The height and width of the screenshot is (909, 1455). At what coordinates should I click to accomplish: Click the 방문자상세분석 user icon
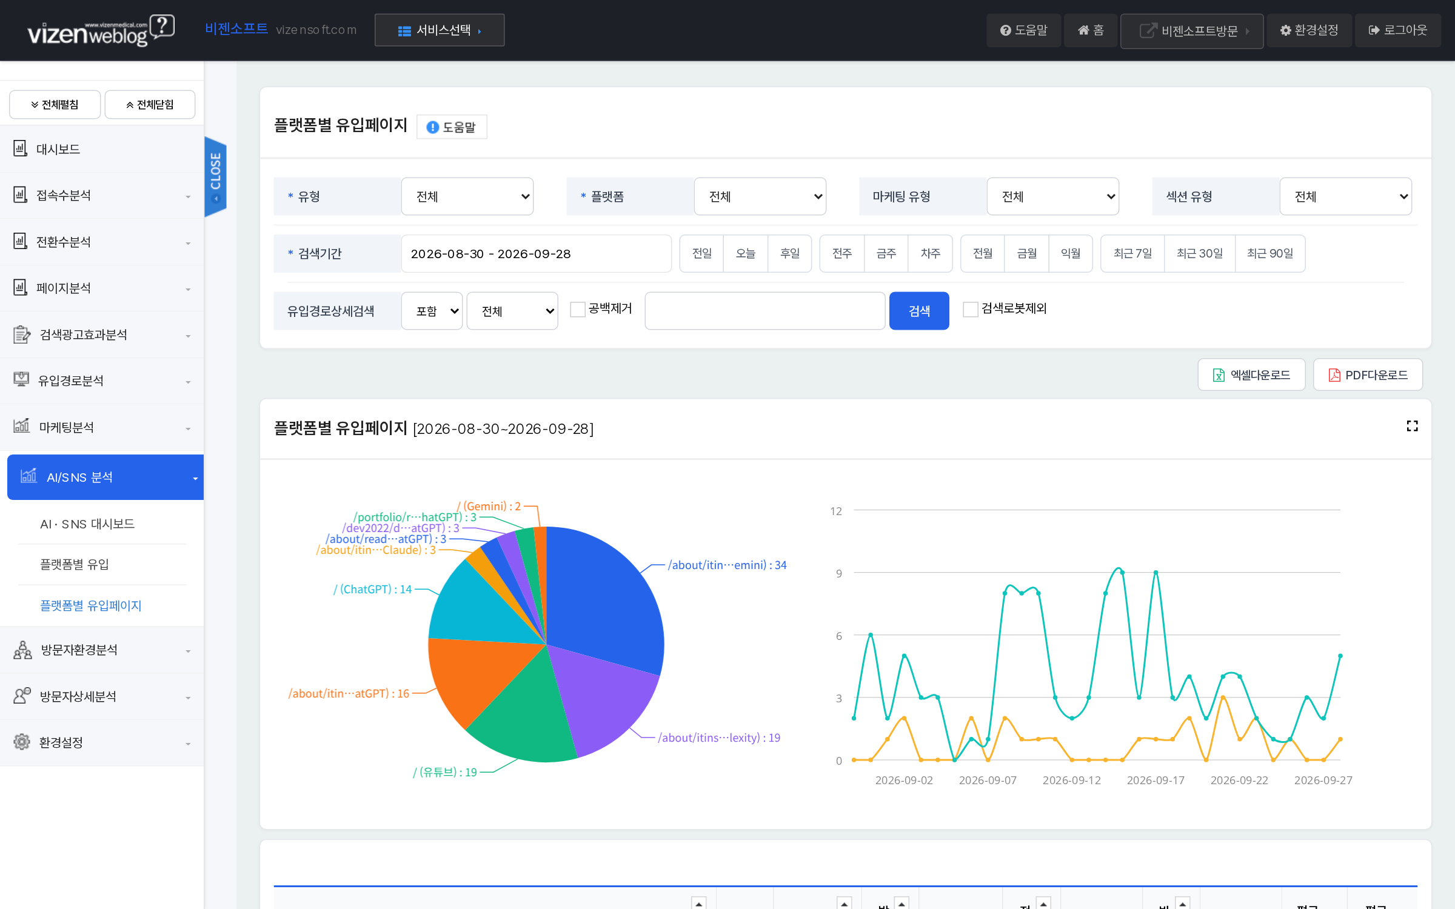click(22, 696)
